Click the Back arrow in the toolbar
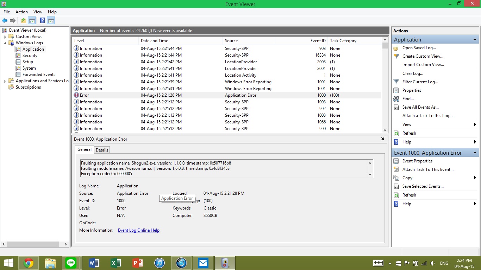Image resolution: width=481 pixels, height=270 pixels. click(x=5, y=21)
